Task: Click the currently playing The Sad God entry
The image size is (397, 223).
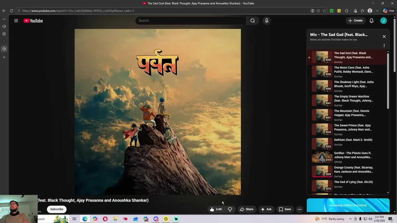Action: (x=347, y=57)
